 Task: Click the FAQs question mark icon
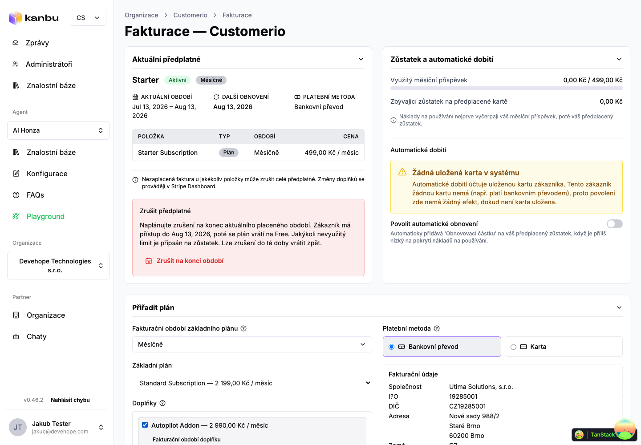16,195
